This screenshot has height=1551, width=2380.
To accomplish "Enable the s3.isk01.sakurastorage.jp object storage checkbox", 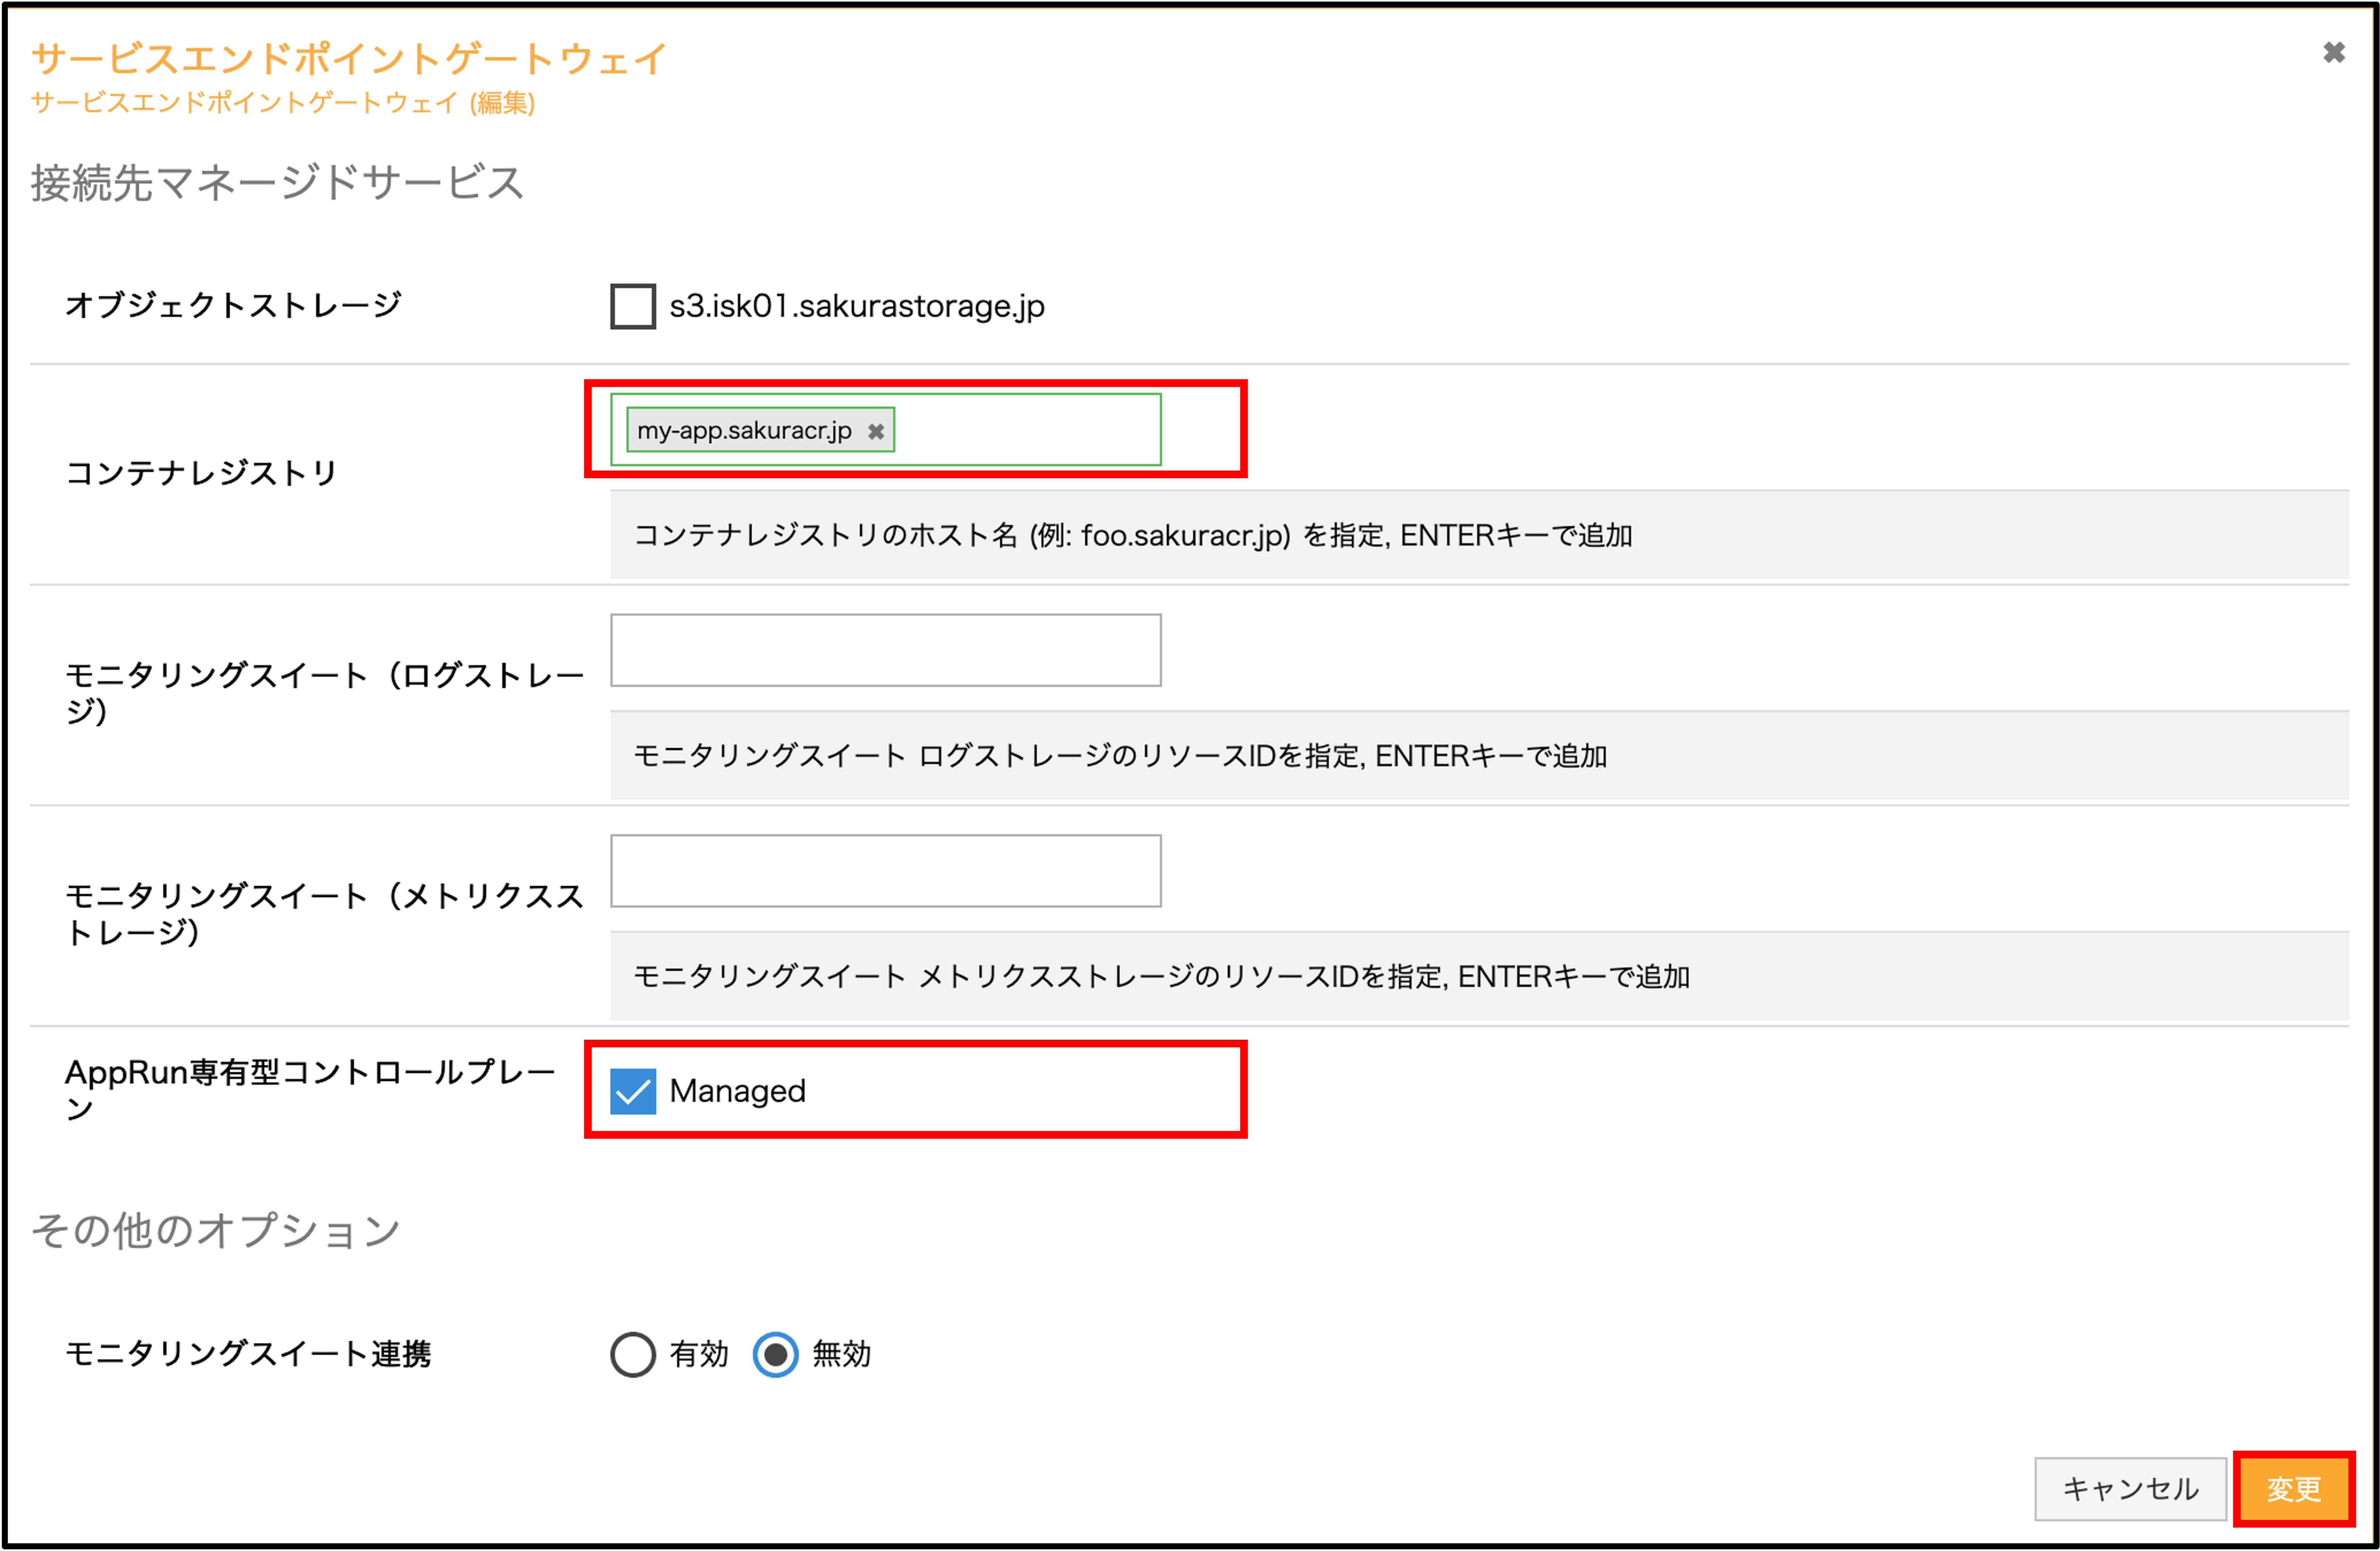I will pos(633,306).
